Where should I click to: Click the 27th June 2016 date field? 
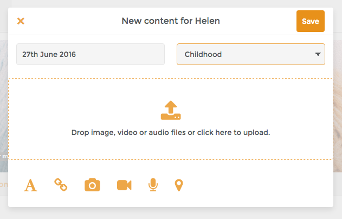point(91,54)
